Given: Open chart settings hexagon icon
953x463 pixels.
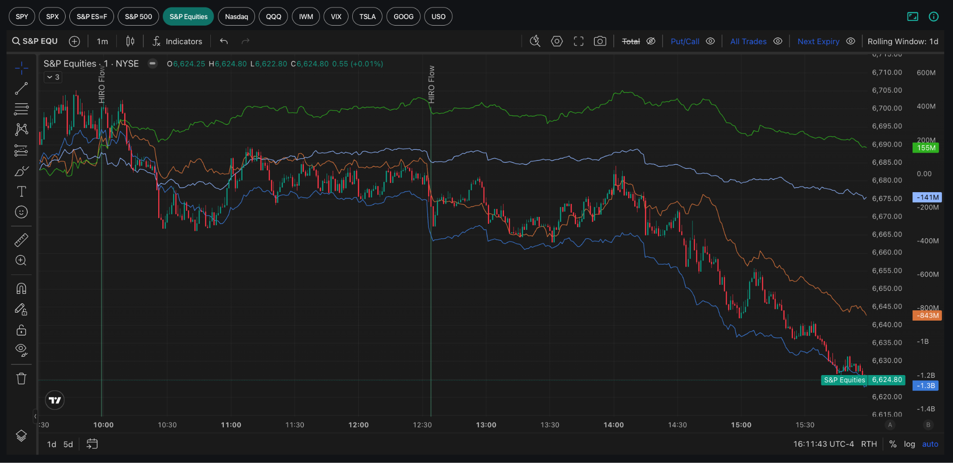Looking at the screenshot, I should coord(557,41).
